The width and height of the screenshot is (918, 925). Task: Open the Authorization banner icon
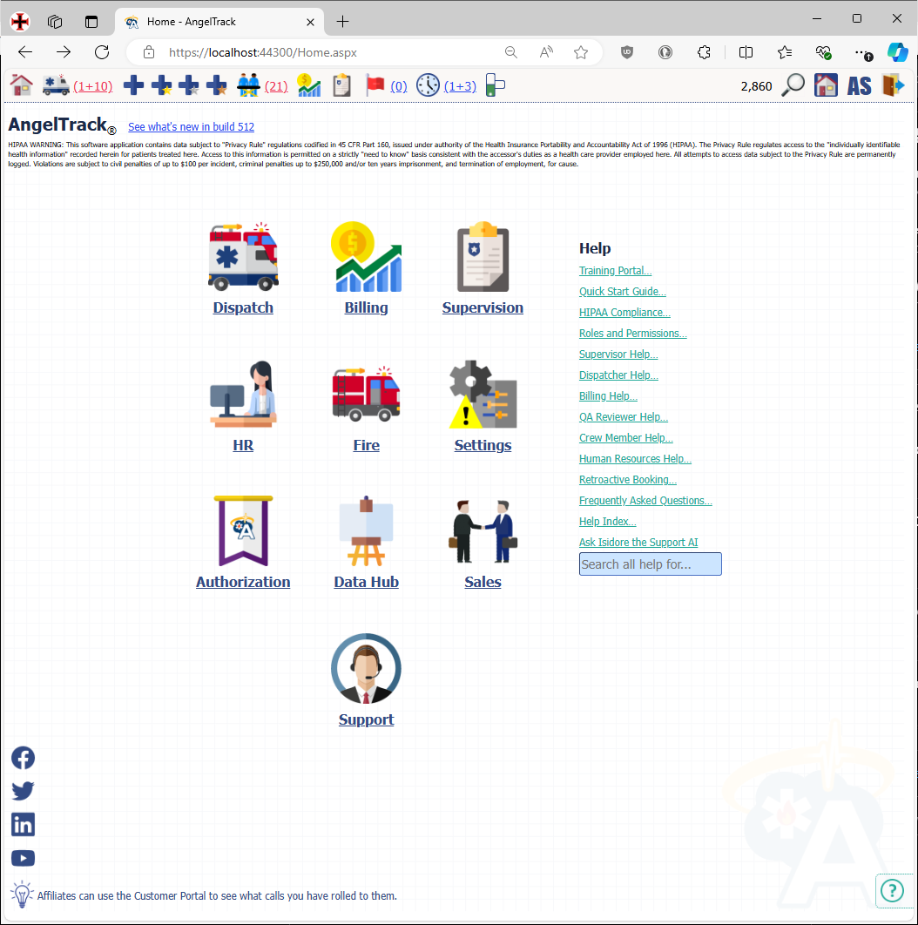coord(243,530)
